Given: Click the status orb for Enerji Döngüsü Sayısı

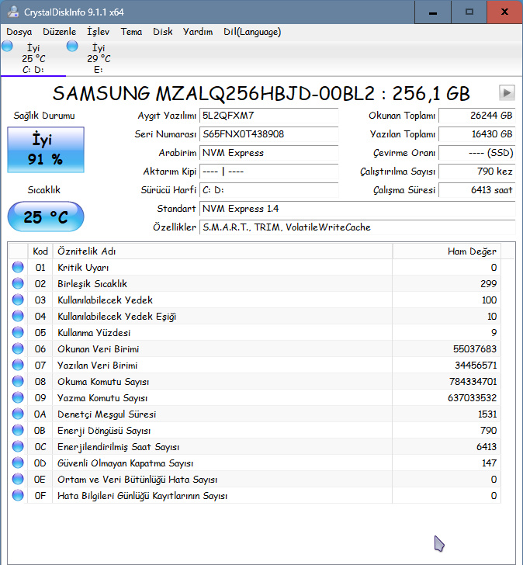Looking at the screenshot, I should 18,430.
